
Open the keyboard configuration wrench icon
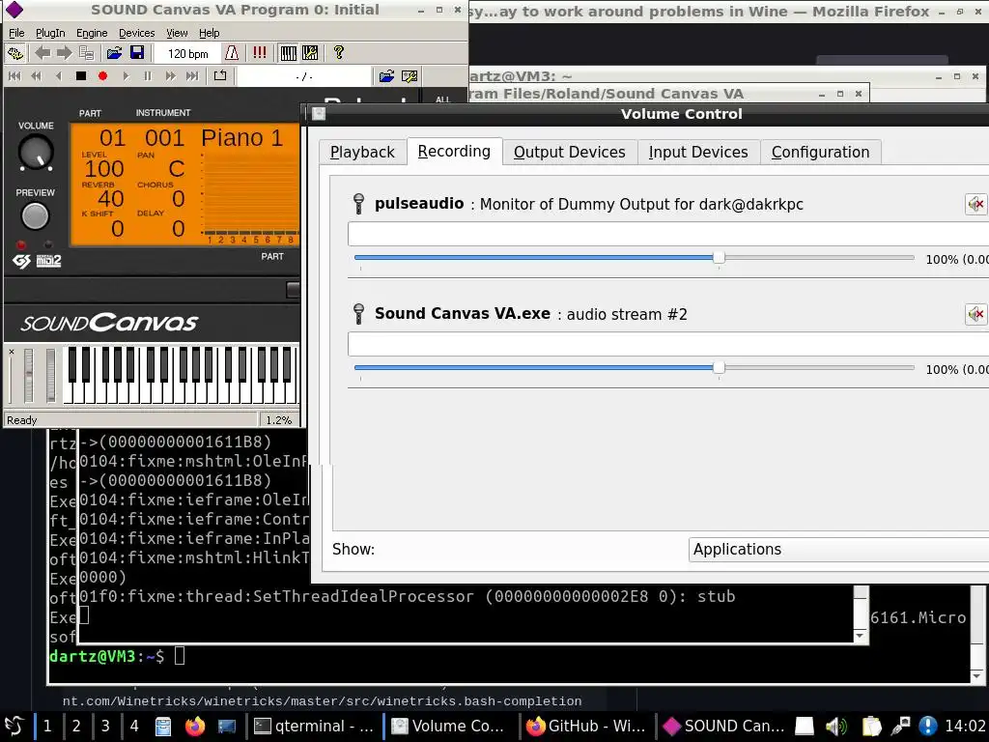pyautogui.click(x=310, y=53)
